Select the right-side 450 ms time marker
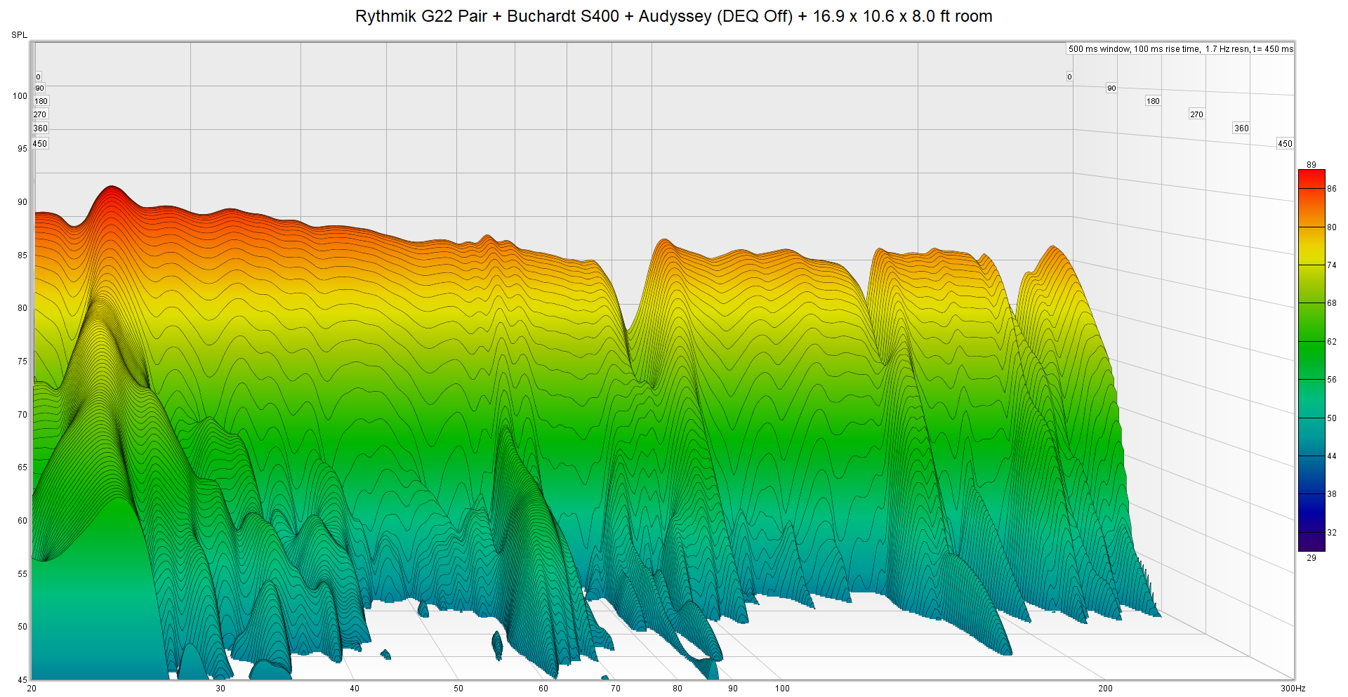Viewport: 1348px width, 697px height. [1285, 144]
